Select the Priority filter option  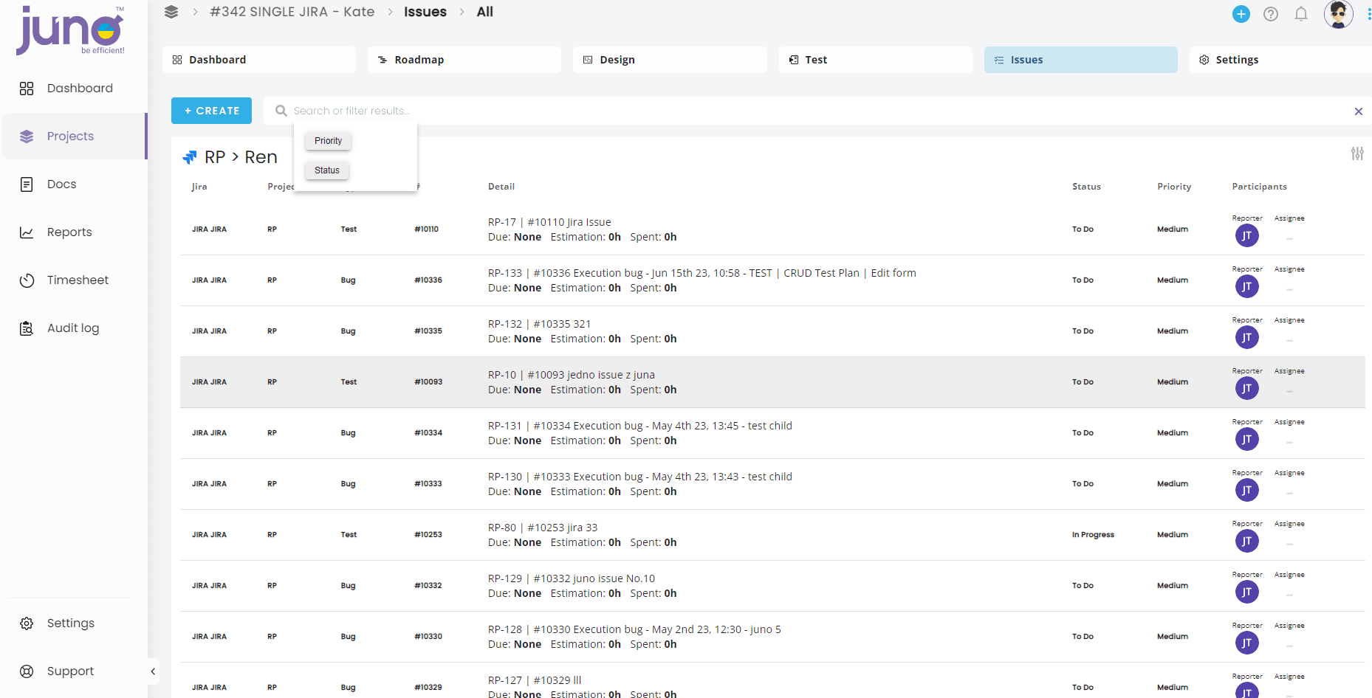pyautogui.click(x=328, y=141)
